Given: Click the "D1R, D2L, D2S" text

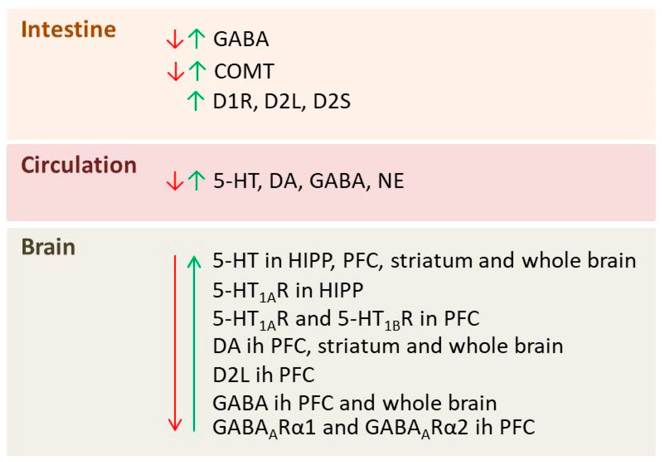Looking at the screenshot, I should coord(282,101).
